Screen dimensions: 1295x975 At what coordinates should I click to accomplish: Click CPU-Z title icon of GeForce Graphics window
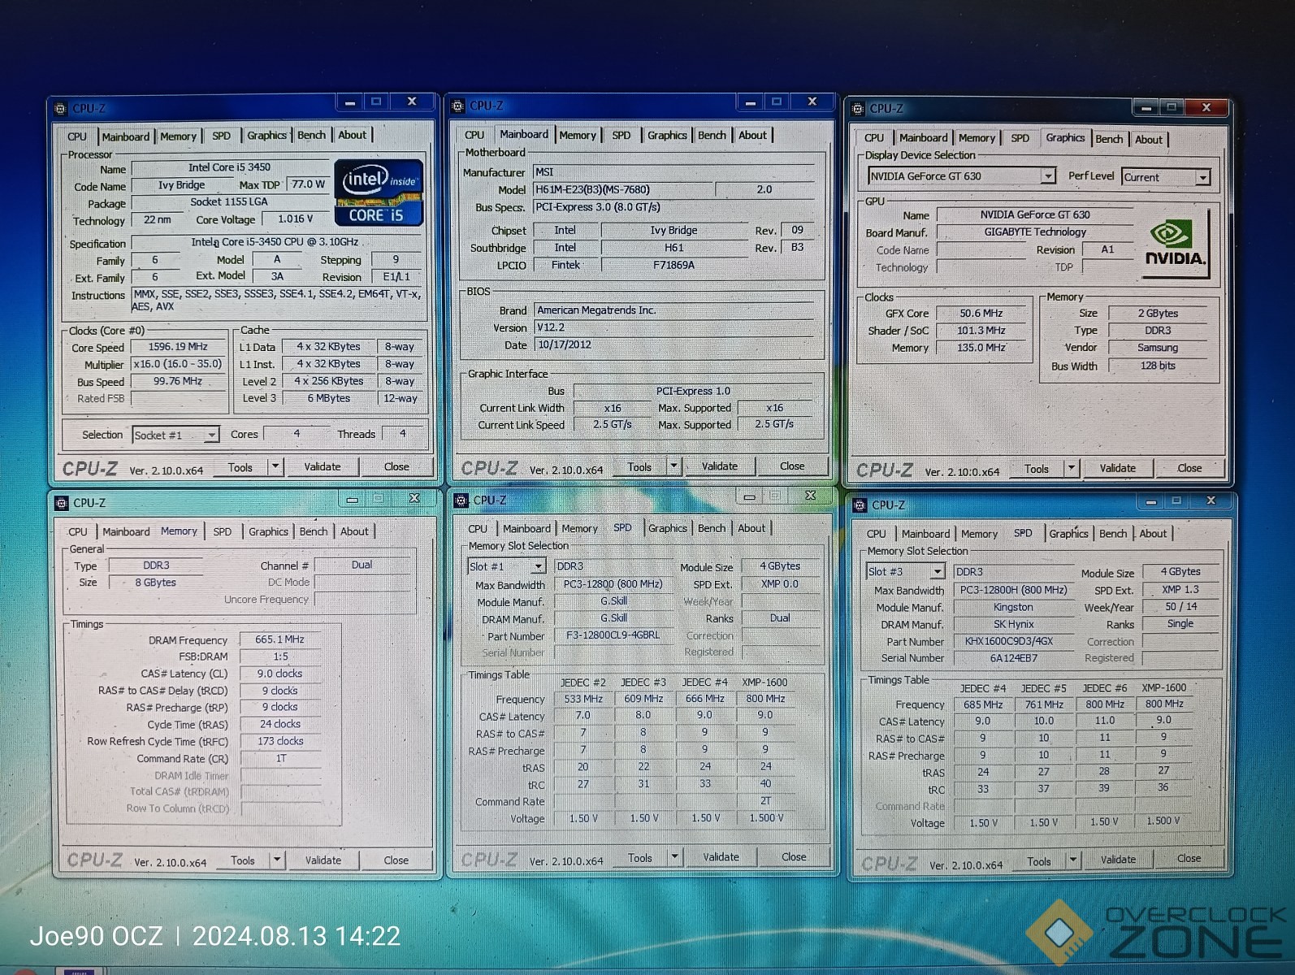[858, 108]
